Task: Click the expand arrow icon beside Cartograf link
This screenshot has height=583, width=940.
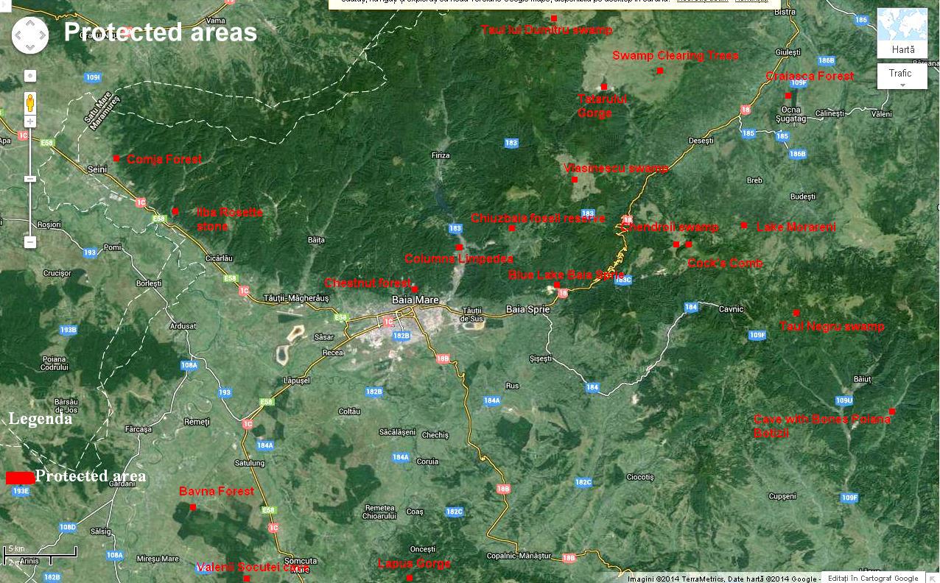Action: 933,578
